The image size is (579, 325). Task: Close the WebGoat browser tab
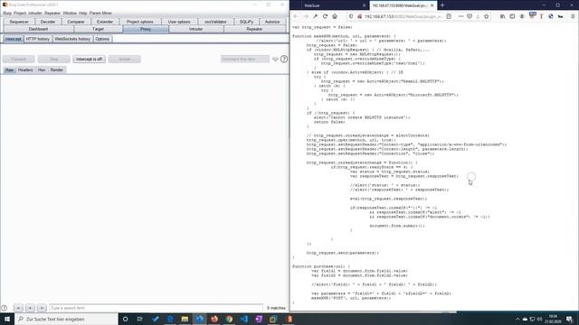click(364, 5)
